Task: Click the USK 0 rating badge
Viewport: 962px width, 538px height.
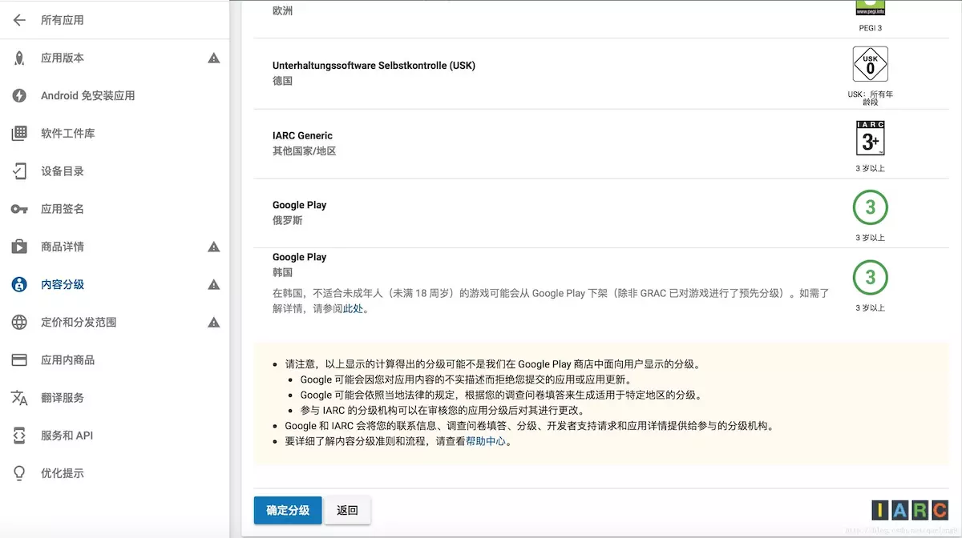Action: click(870, 64)
